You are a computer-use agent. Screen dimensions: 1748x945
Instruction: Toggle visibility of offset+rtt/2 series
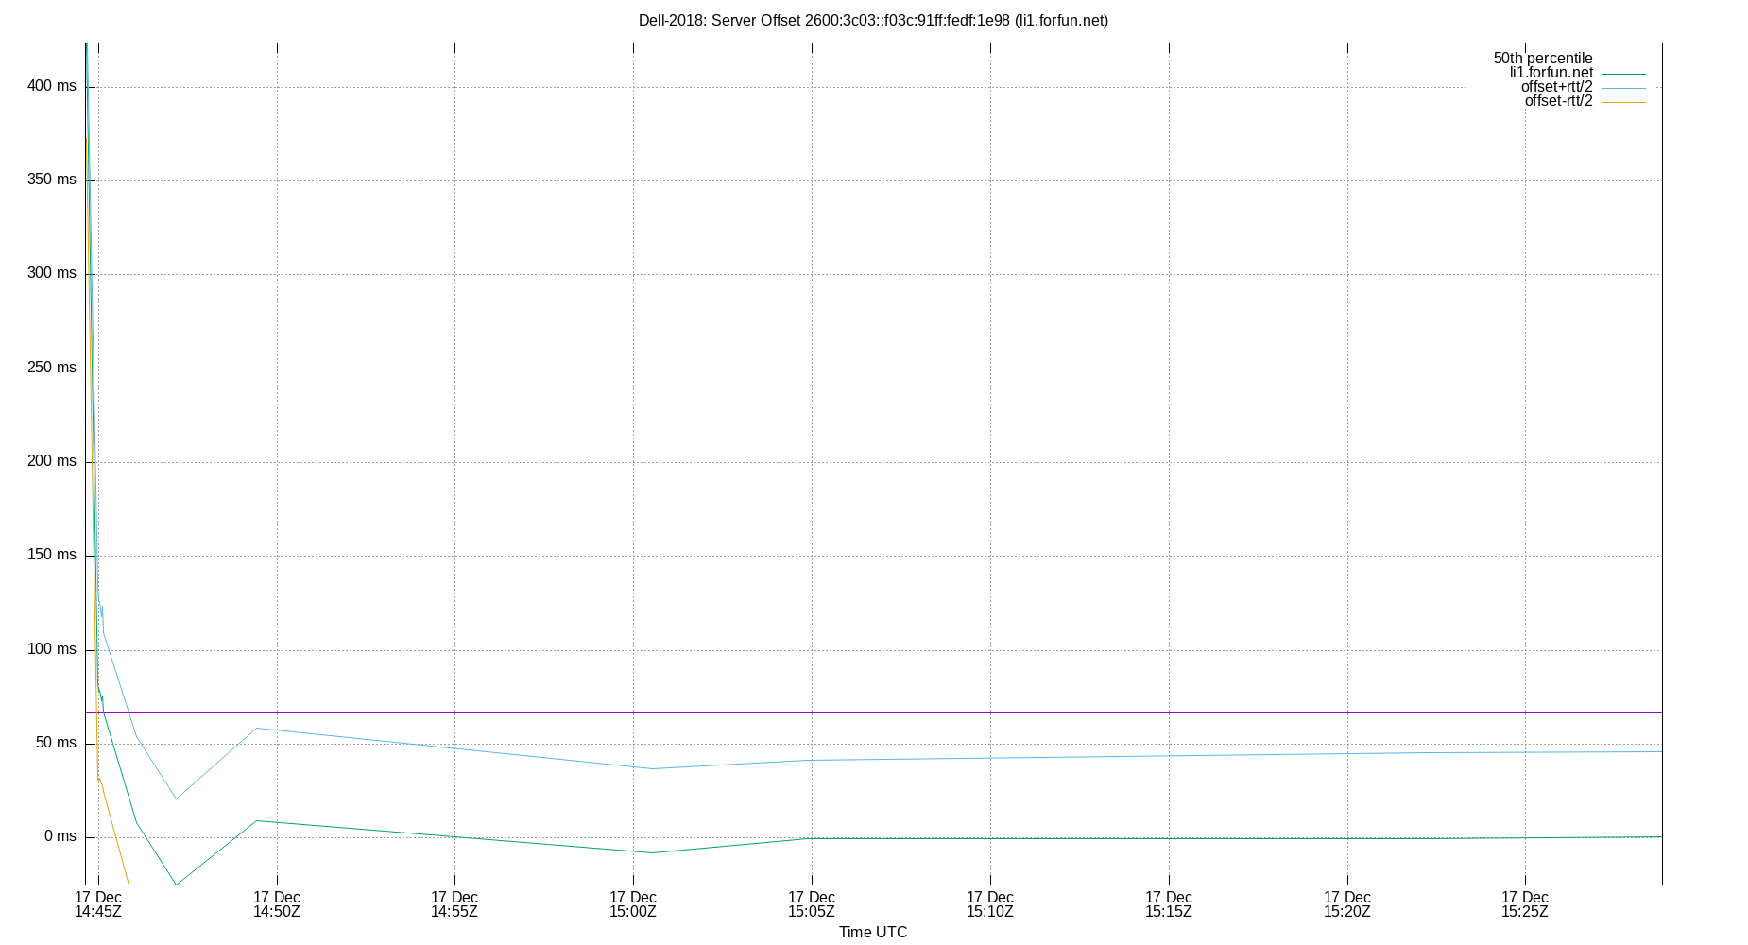[x=1557, y=86]
